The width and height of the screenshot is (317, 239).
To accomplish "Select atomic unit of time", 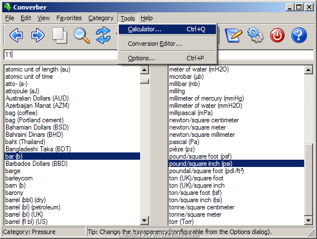I will pos(29,77).
